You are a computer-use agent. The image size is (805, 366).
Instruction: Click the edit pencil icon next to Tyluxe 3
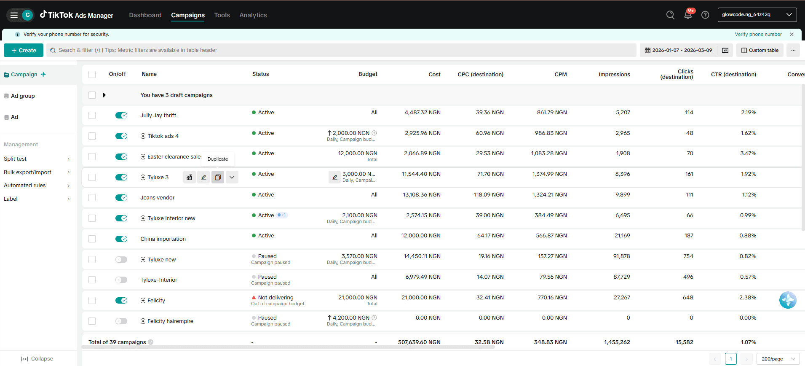(203, 178)
